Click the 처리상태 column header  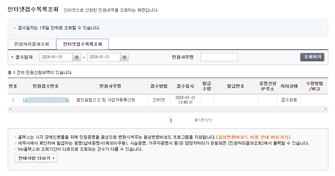click(x=289, y=86)
